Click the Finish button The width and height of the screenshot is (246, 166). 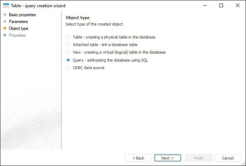[198, 158]
